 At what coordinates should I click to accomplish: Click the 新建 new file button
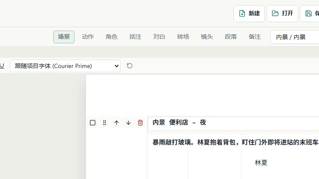click(249, 14)
